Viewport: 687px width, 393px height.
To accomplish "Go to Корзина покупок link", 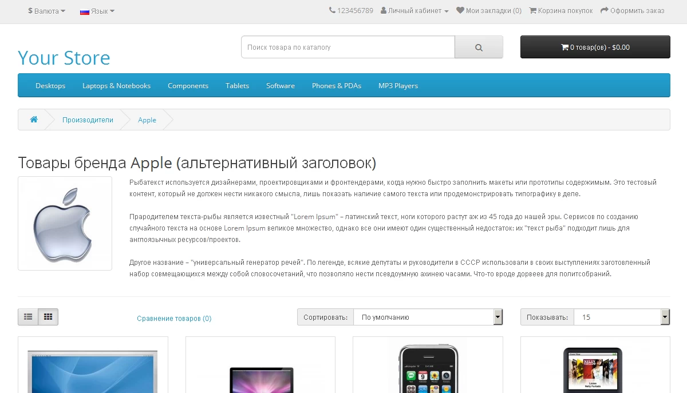I will (x=561, y=11).
